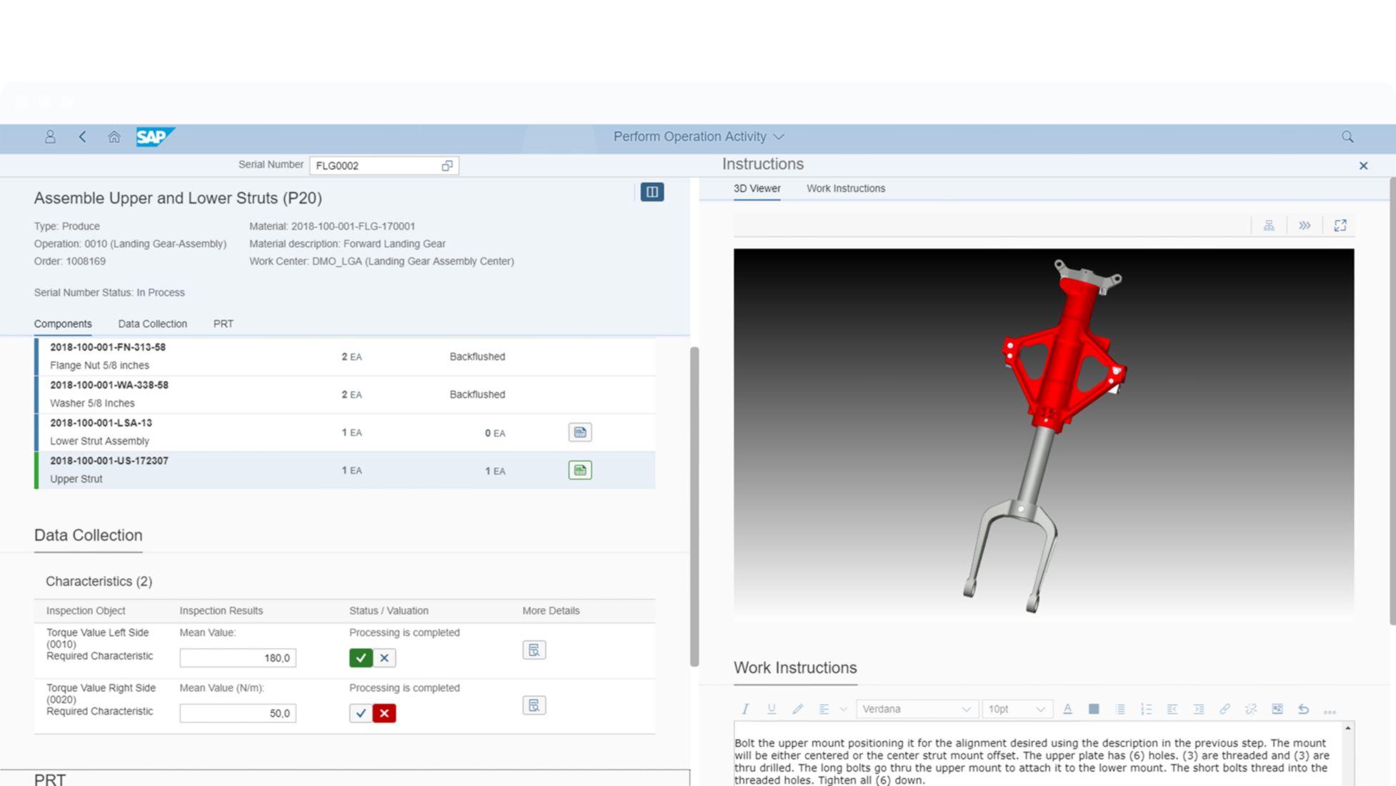Open the Verdana font dropdown
1396x786 pixels.
[915, 709]
